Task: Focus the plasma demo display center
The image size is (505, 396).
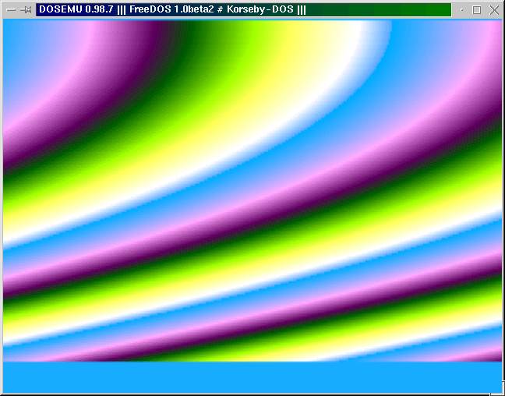Action: click(252, 191)
